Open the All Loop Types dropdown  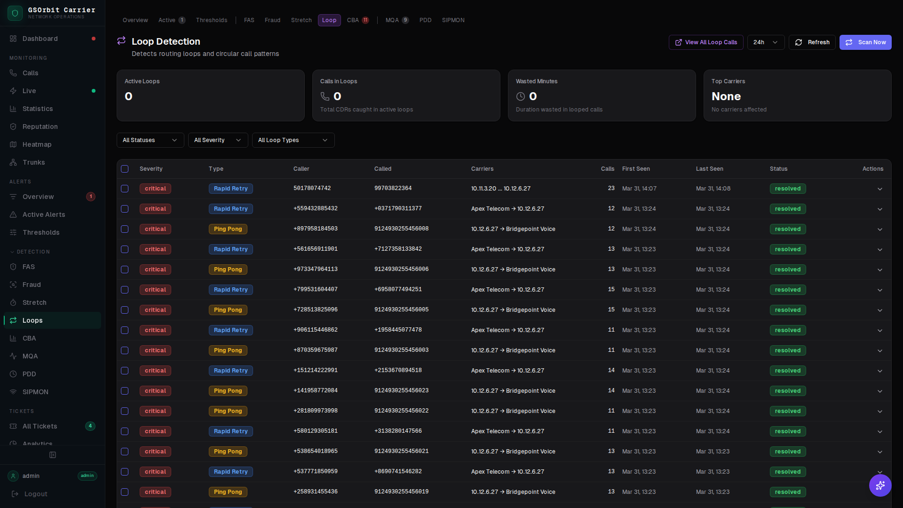pos(293,140)
